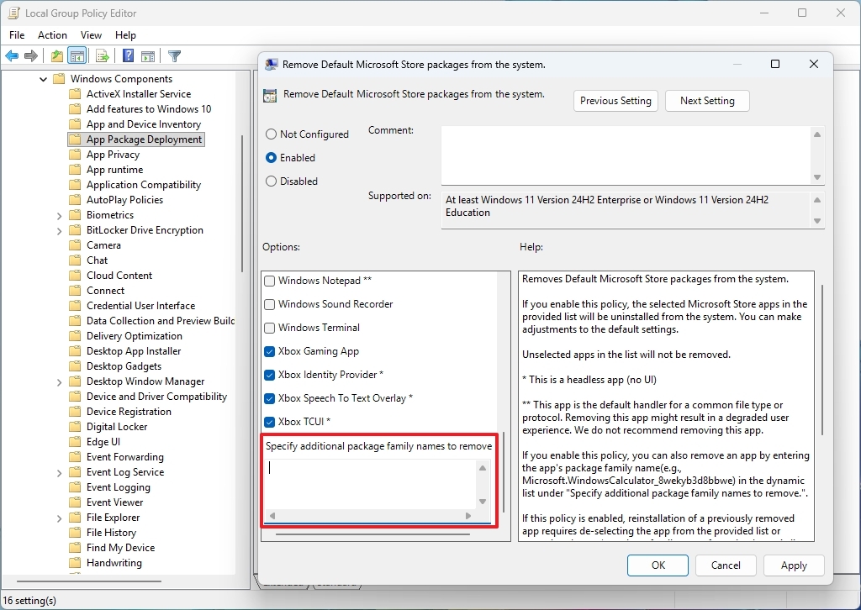Toggle the Show/Hide Console Tree icon
The width and height of the screenshot is (861, 610).
(x=77, y=55)
